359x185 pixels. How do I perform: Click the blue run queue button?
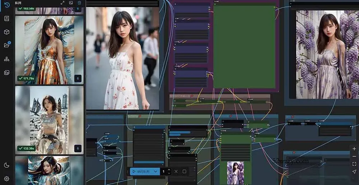click(x=141, y=172)
